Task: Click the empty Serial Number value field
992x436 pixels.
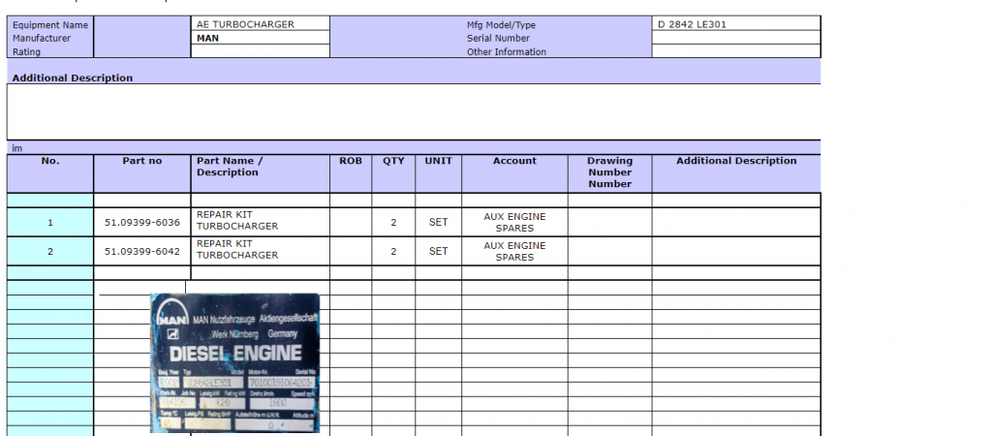Action: pos(735,39)
